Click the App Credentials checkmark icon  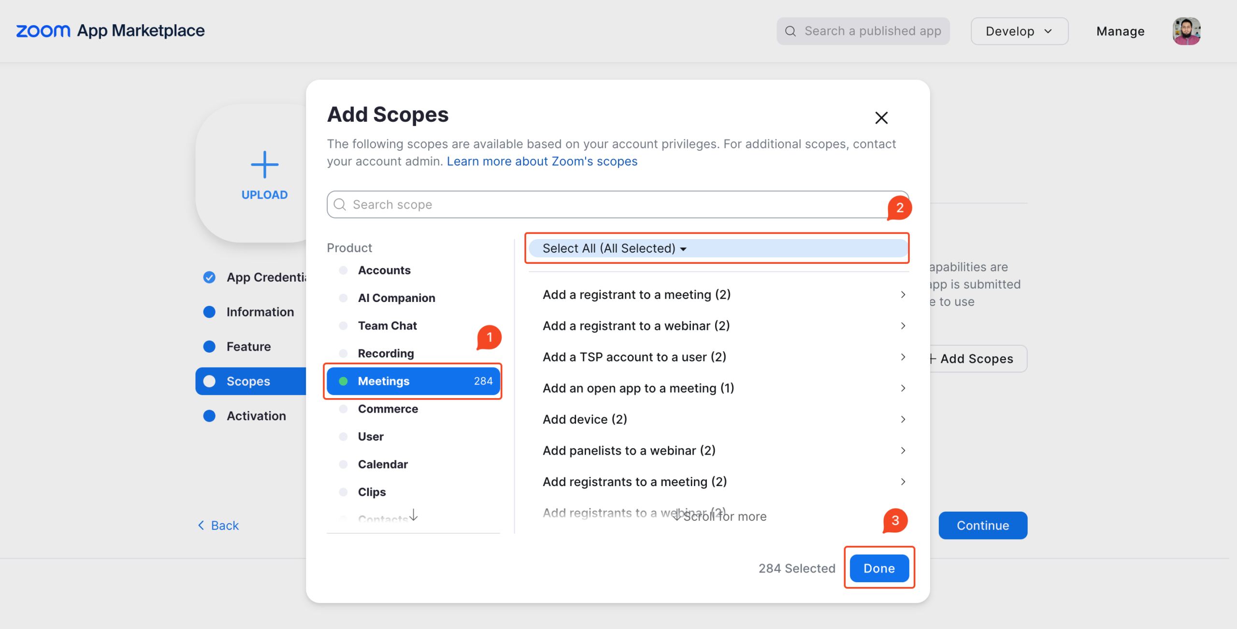tap(209, 277)
